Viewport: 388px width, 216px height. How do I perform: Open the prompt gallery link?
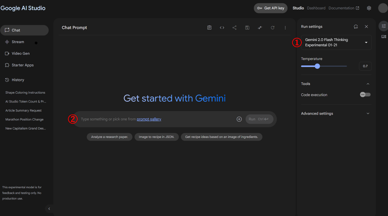(149, 119)
